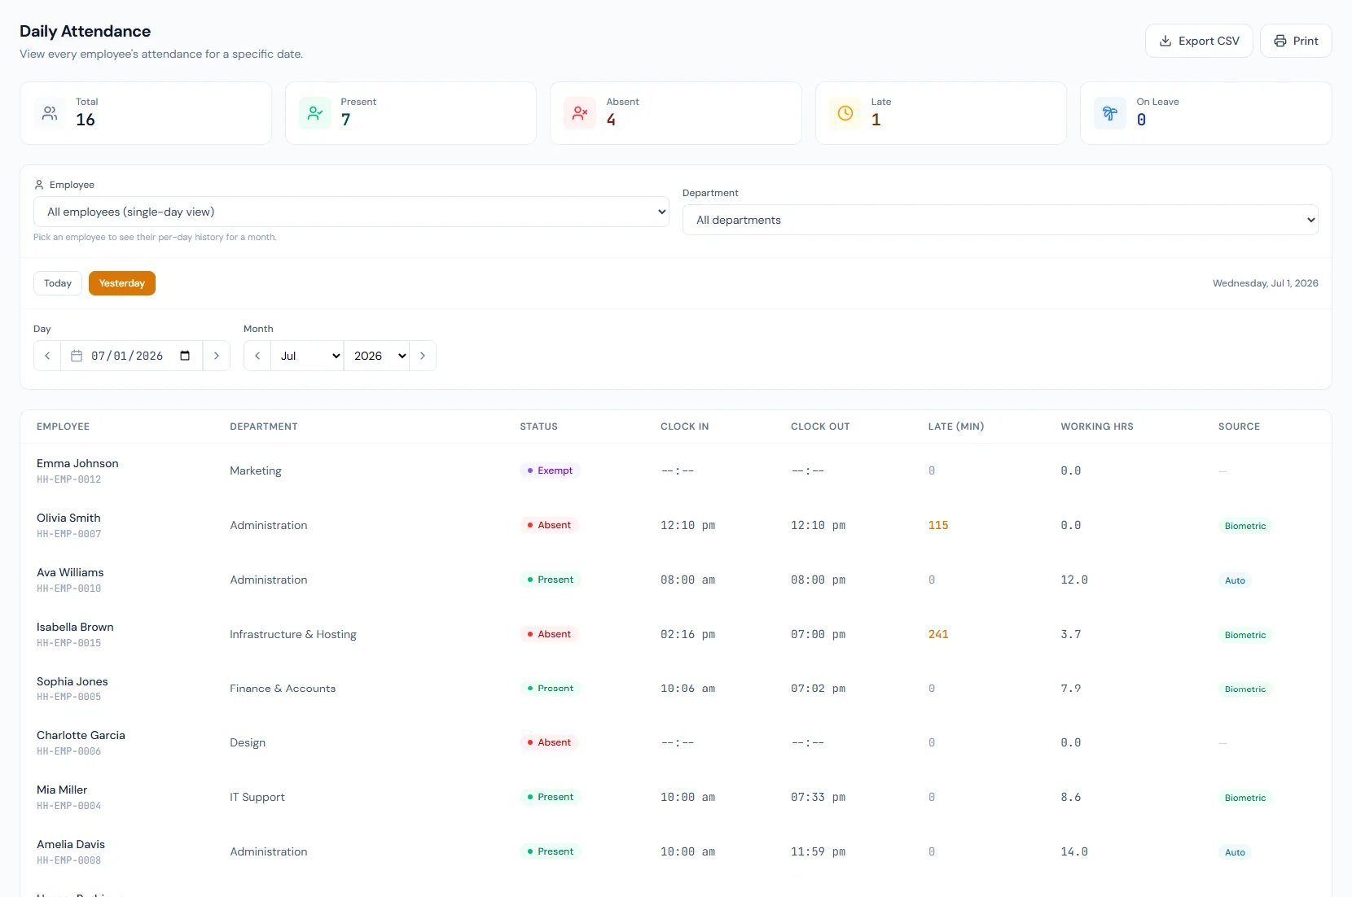Click the Late clock icon
Screen dimensions: 1352x897
point(845,113)
